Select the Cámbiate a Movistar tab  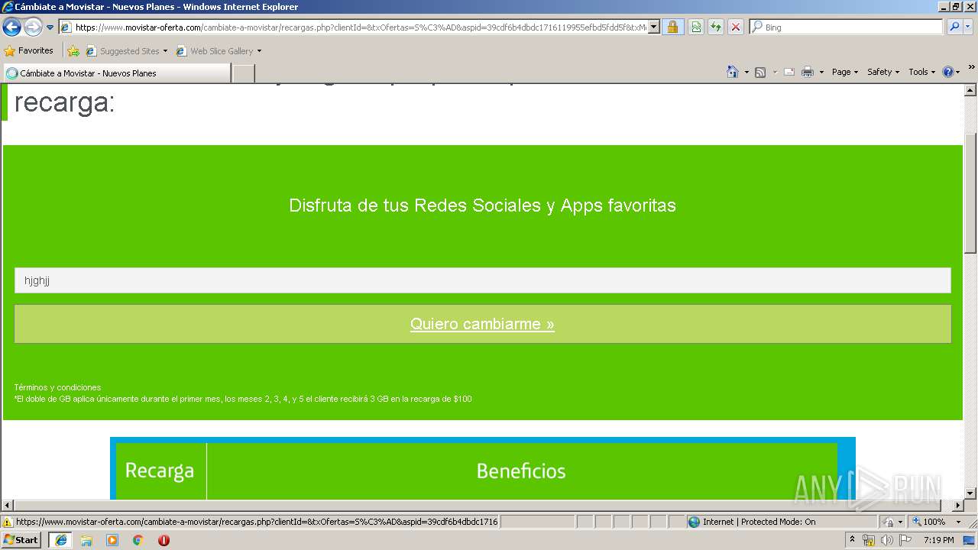(117, 73)
